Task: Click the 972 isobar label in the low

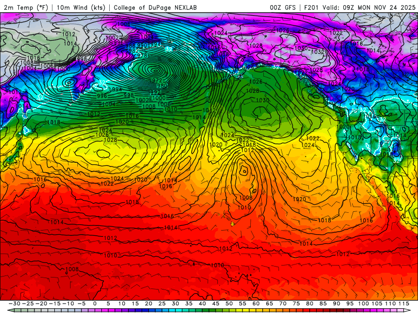Action: click(x=157, y=80)
